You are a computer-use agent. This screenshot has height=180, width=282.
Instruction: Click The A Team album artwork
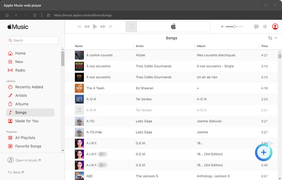79,88
